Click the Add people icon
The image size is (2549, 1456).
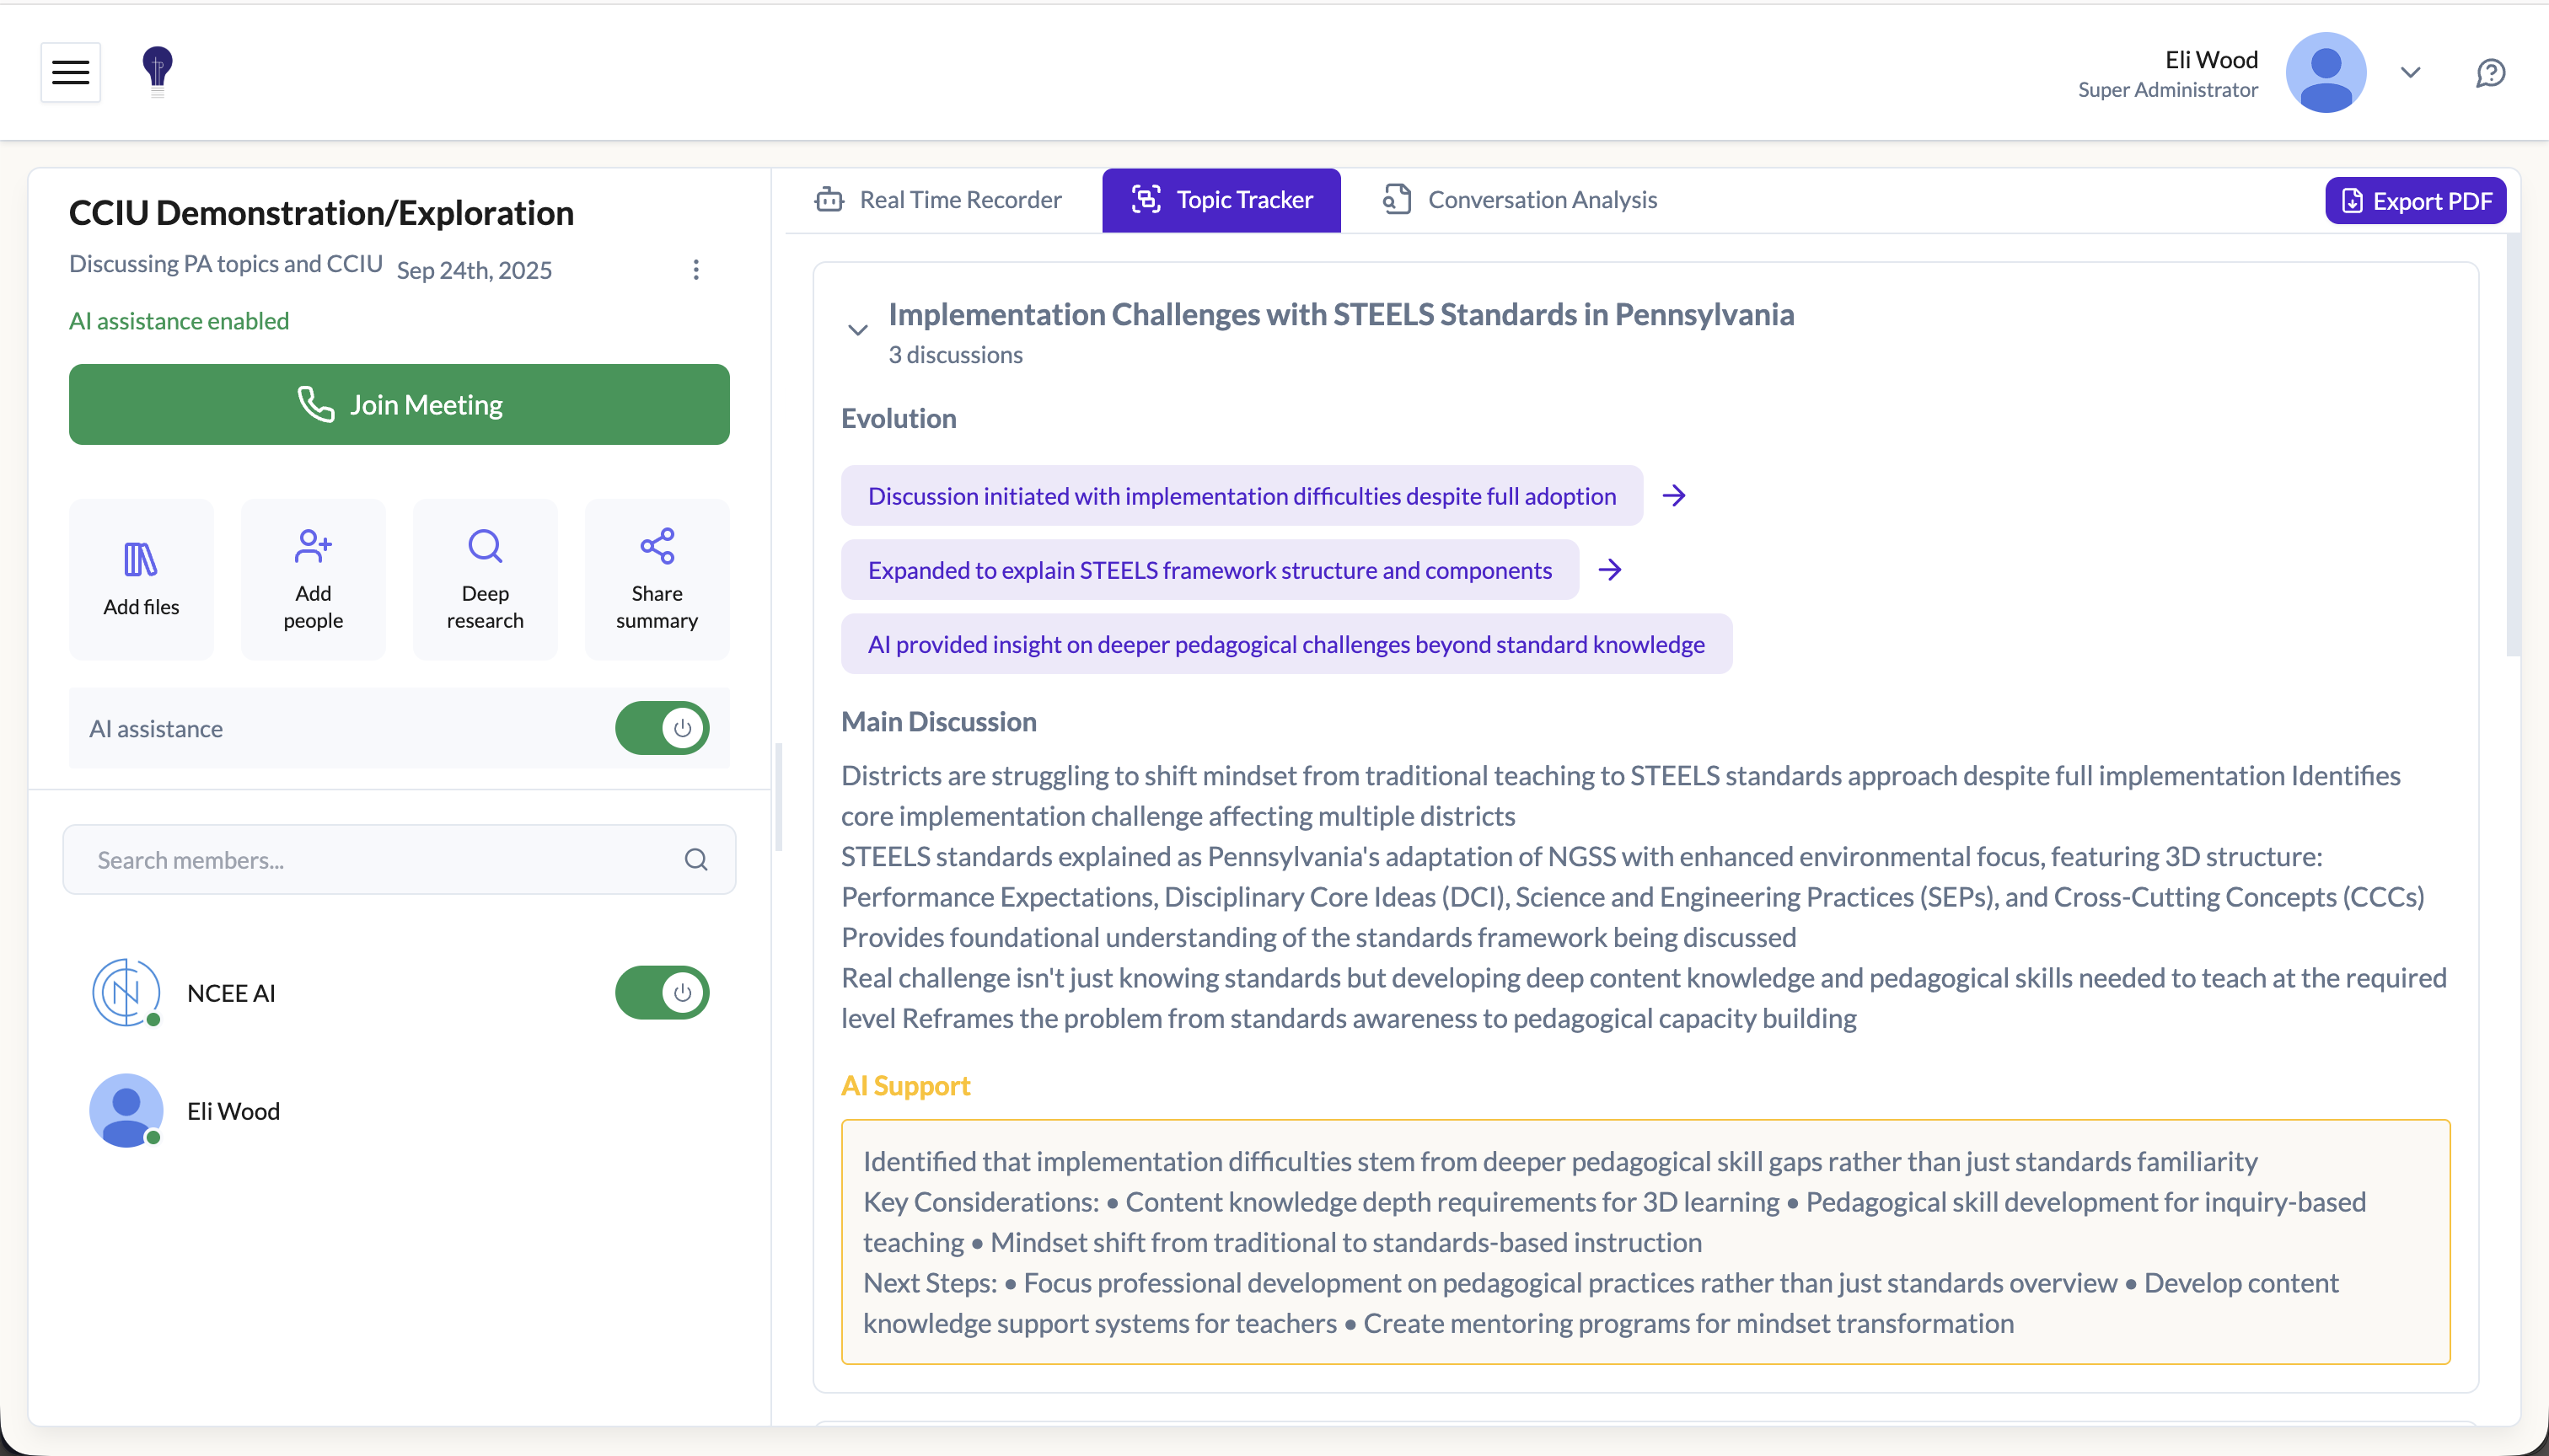(x=313, y=546)
